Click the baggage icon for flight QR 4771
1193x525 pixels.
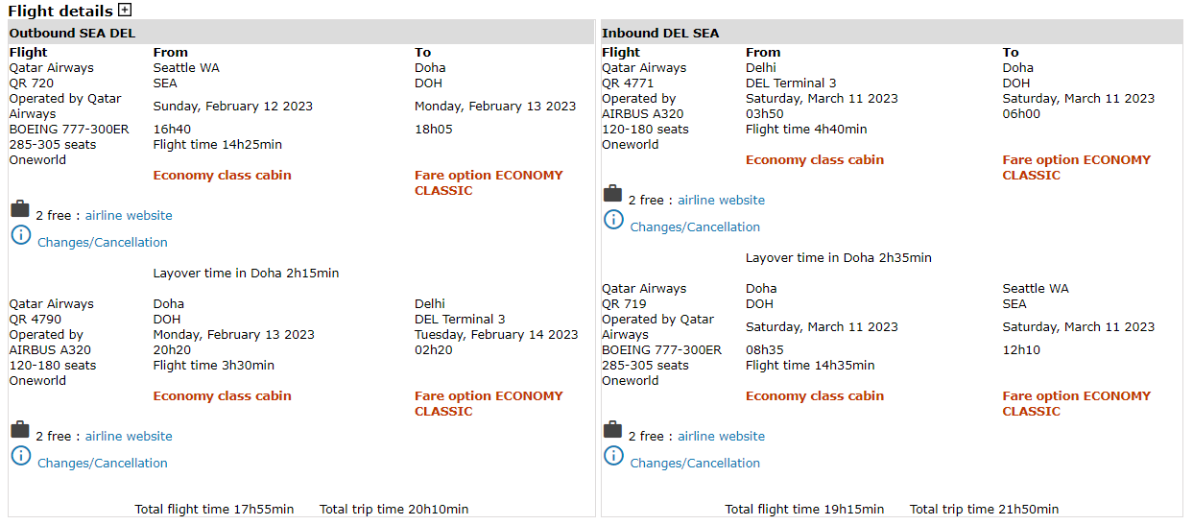(x=612, y=194)
